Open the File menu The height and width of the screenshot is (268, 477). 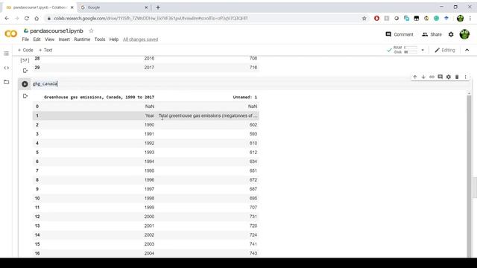(25, 39)
